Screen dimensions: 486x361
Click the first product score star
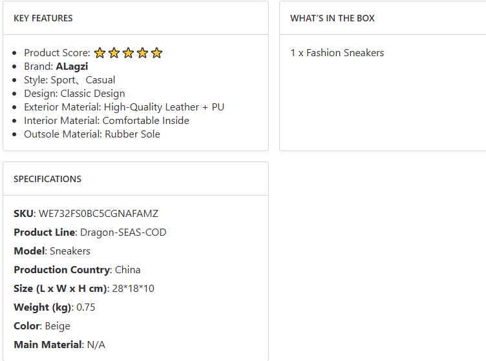[100, 53]
